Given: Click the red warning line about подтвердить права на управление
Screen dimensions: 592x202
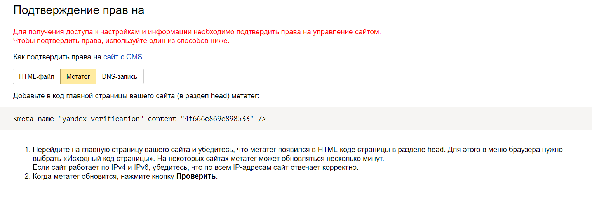Looking at the screenshot, I should [197, 32].
